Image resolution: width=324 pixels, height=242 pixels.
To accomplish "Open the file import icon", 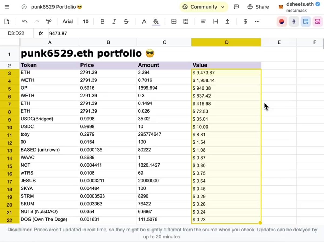I will pos(7,22).
